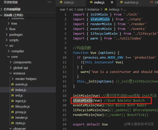Click the './lifecycle' import path string
Image resolution: width=158 pixels, height=130 pixels.
pos(145,34)
